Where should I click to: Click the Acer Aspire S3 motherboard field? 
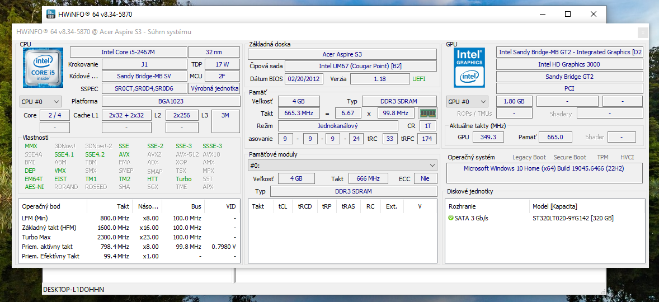point(342,54)
